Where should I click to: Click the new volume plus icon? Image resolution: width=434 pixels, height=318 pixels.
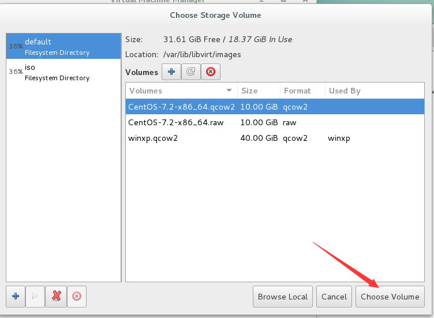[x=171, y=72]
